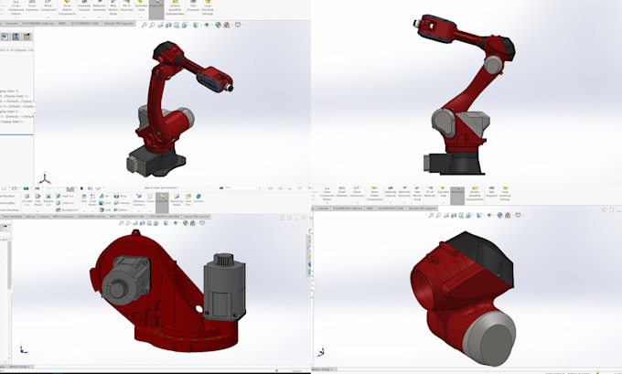Create Exploded View in robot assembly window

pyautogui.click(x=141, y=6)
